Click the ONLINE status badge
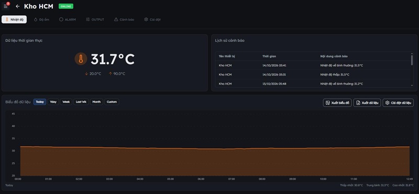 click(66, 6)
